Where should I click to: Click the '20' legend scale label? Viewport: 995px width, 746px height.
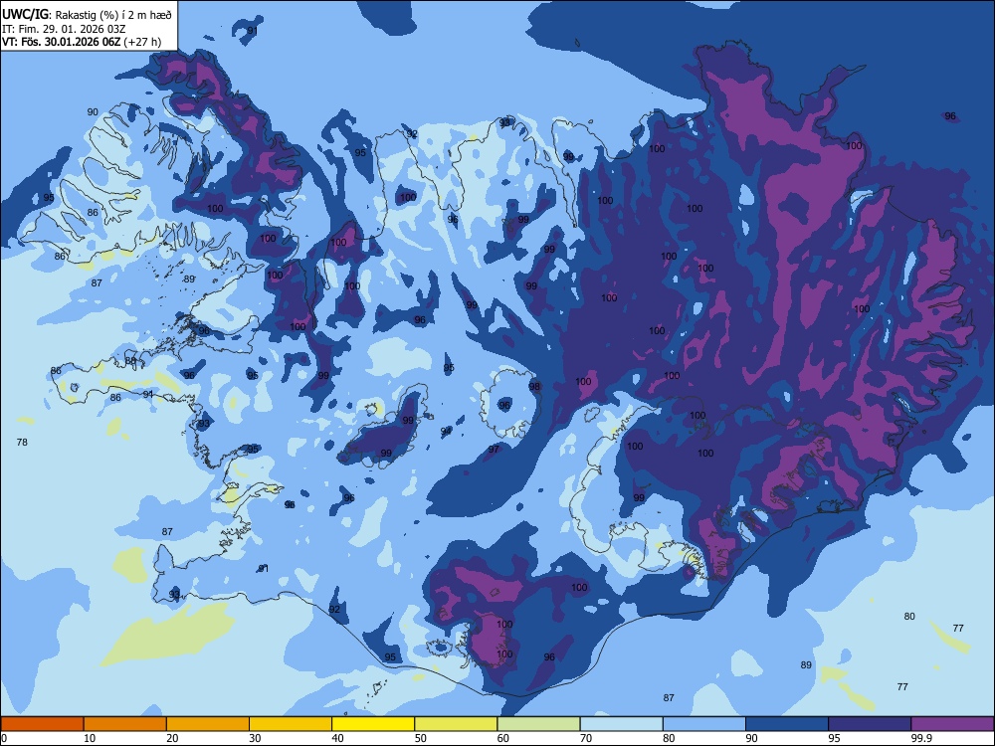coord(172,738)
